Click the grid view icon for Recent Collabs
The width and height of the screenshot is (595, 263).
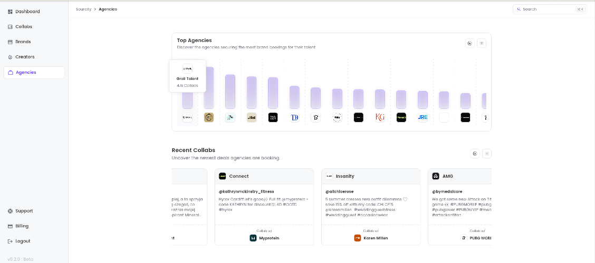click(487, 154)
